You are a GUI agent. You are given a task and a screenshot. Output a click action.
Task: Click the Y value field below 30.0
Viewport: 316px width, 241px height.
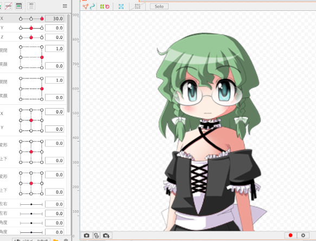(55, 28)
